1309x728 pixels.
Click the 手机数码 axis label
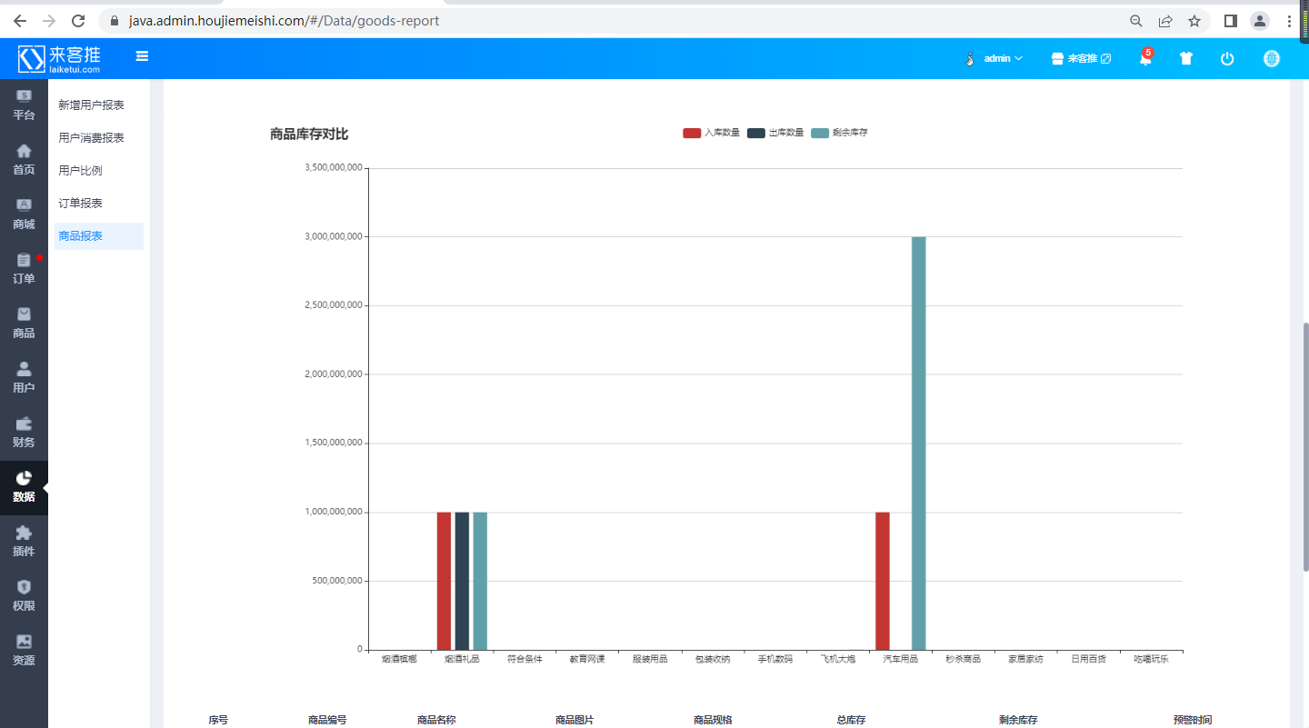[775, 659]
